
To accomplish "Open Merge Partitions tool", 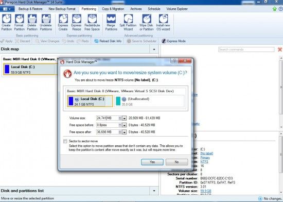I will point(111,22).
